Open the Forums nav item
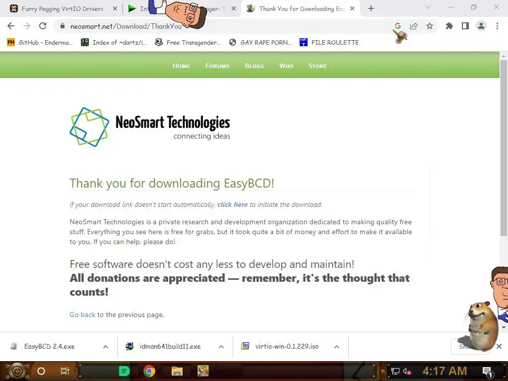This screenshot has height=381, width=508. (217, 66)
